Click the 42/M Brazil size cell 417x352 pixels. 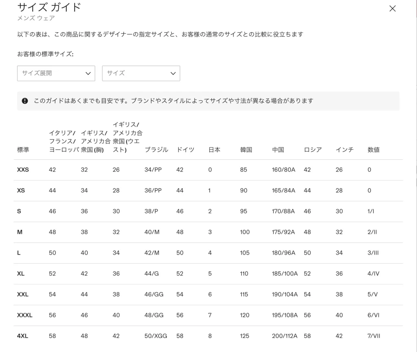point(152,253)
